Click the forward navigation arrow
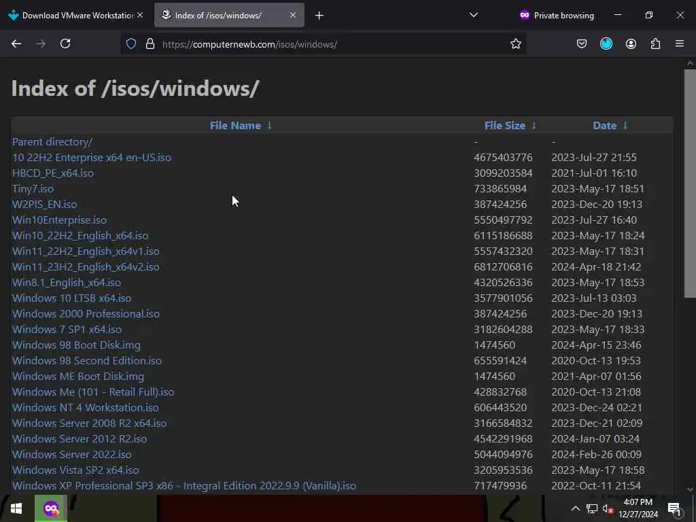696x522 pixels. [x=41, y=43]
